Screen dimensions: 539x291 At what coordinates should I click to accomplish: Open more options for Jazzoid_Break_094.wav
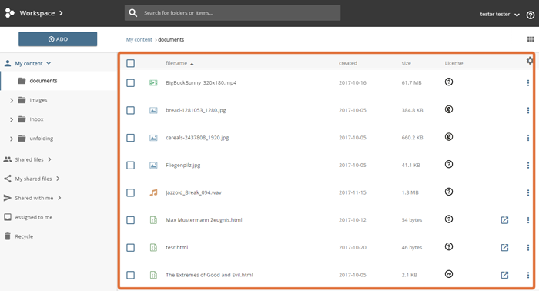click(528, 192)
